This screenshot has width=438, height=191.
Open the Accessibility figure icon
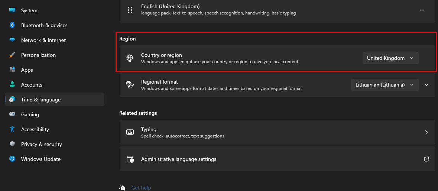(12, 129)
